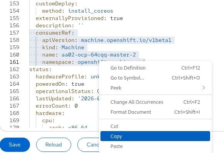
Task: Click the hardware key on line 168
Action: tap(48, 113)
